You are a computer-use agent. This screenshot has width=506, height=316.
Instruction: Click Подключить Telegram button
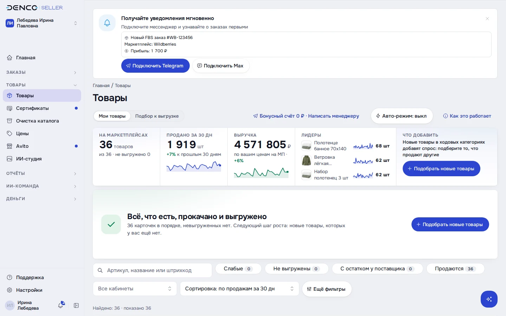pos(155,66)
